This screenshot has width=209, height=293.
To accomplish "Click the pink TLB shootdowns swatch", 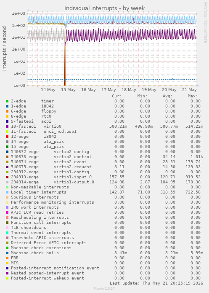I will (x=7, y=228).
